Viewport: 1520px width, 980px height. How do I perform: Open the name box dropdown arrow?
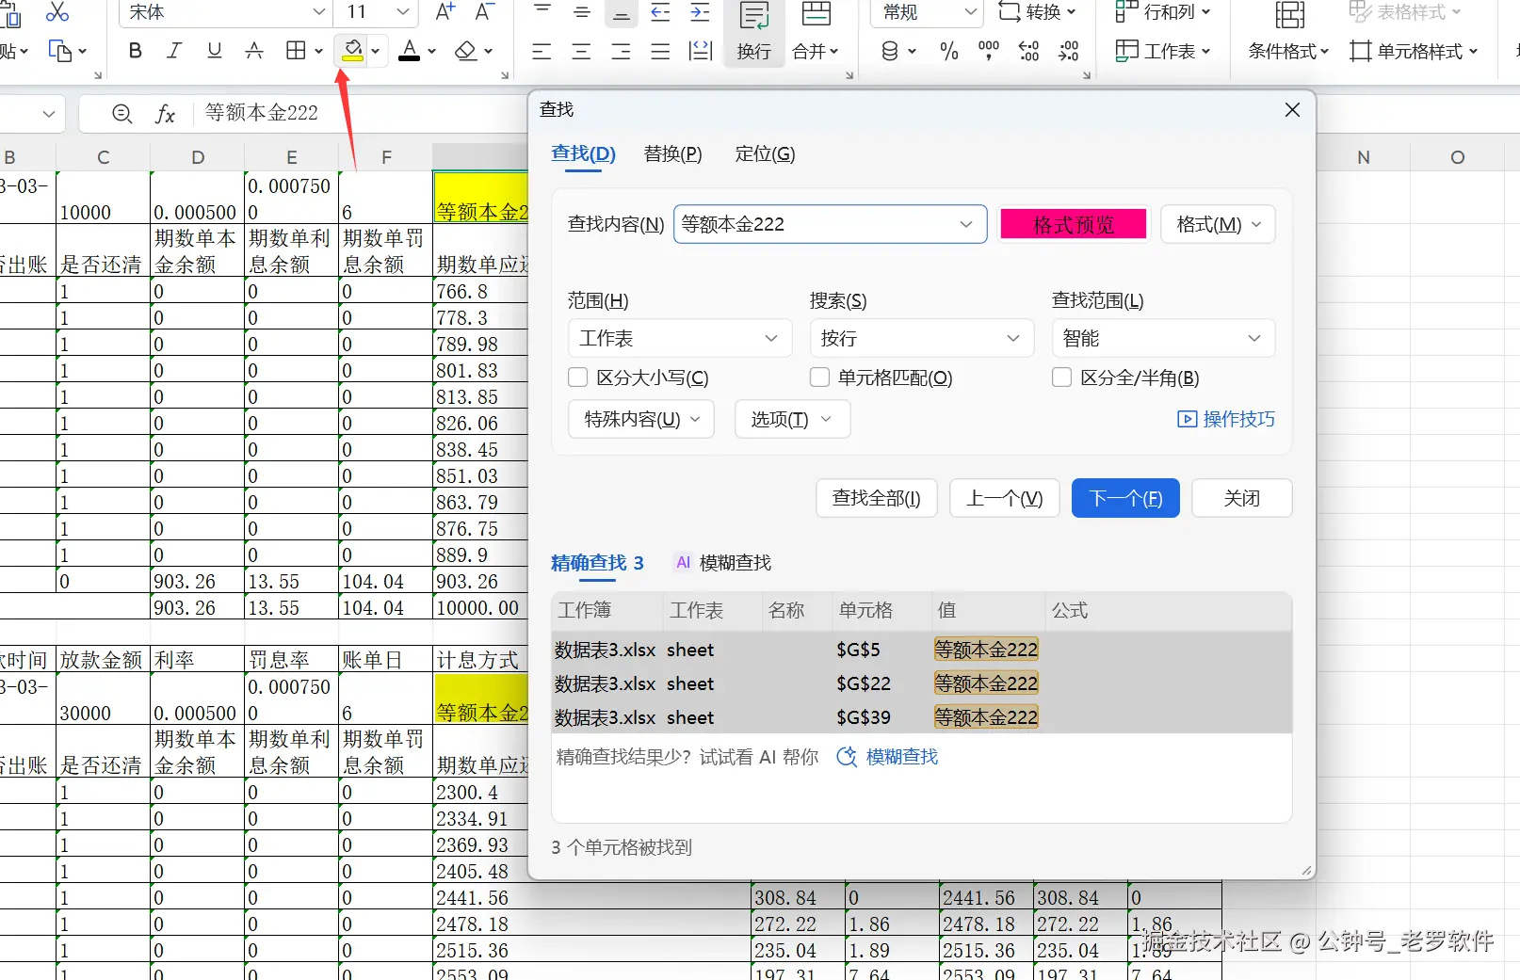[x=49, y=114]
